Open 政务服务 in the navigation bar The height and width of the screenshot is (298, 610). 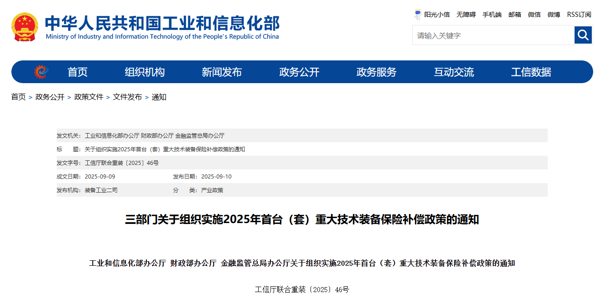[376, 72]
